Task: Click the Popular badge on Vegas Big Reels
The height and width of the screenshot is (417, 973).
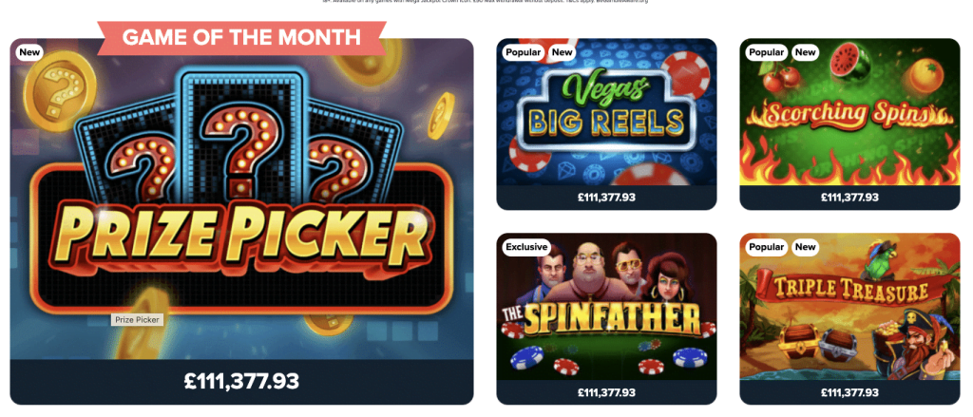Action: point(524,52)
